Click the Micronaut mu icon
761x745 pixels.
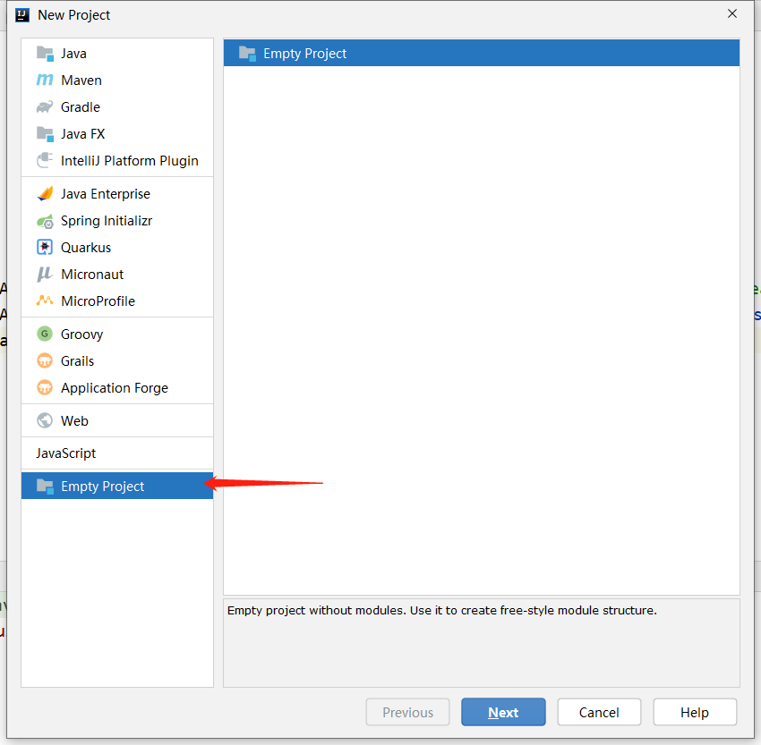[45, 274]
